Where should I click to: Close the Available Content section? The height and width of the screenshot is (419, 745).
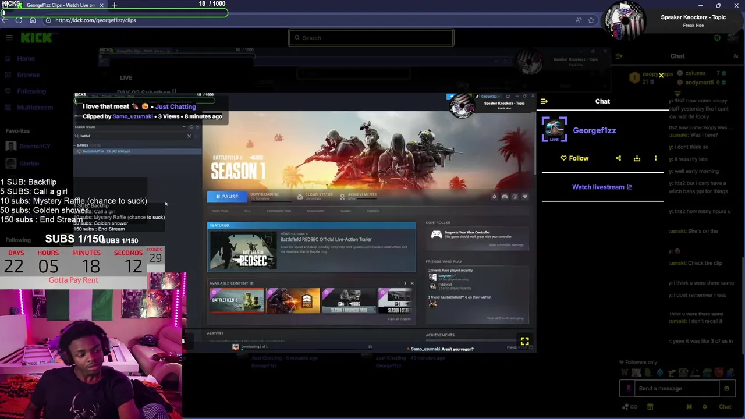(x=411, y=283)
